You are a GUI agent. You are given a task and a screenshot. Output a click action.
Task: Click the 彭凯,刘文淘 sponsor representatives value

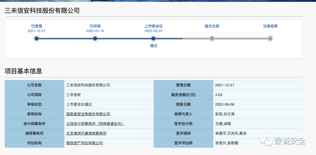pyautogui.click(x=225, y=114)
